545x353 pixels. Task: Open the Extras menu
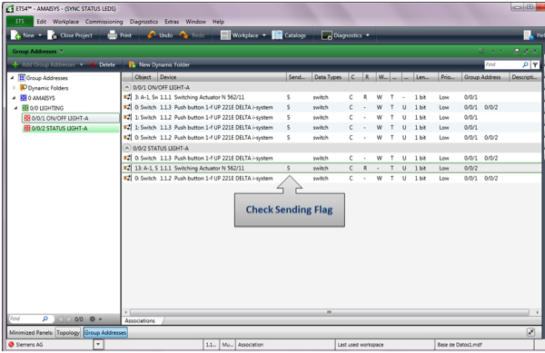[172, 22]
